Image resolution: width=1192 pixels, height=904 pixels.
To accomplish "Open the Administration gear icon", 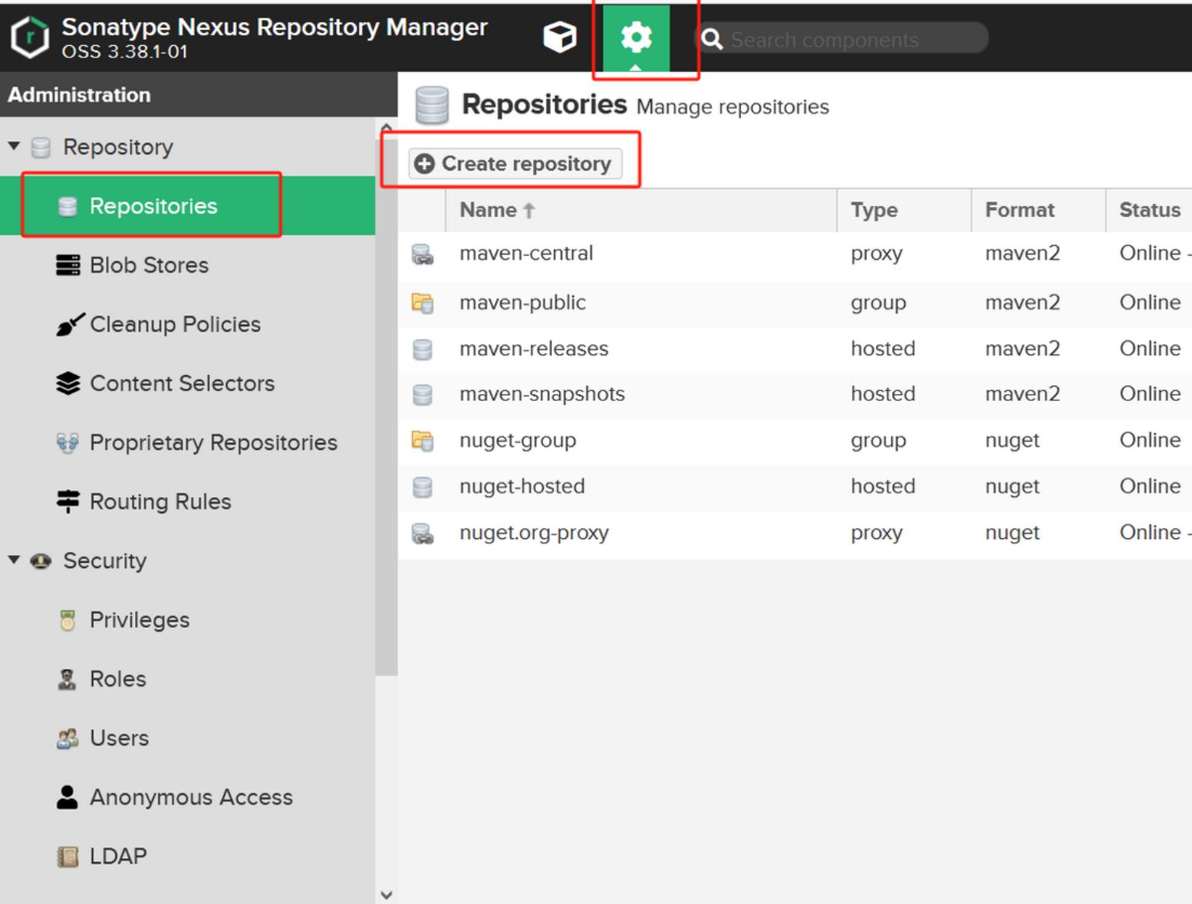I will 636,38.
